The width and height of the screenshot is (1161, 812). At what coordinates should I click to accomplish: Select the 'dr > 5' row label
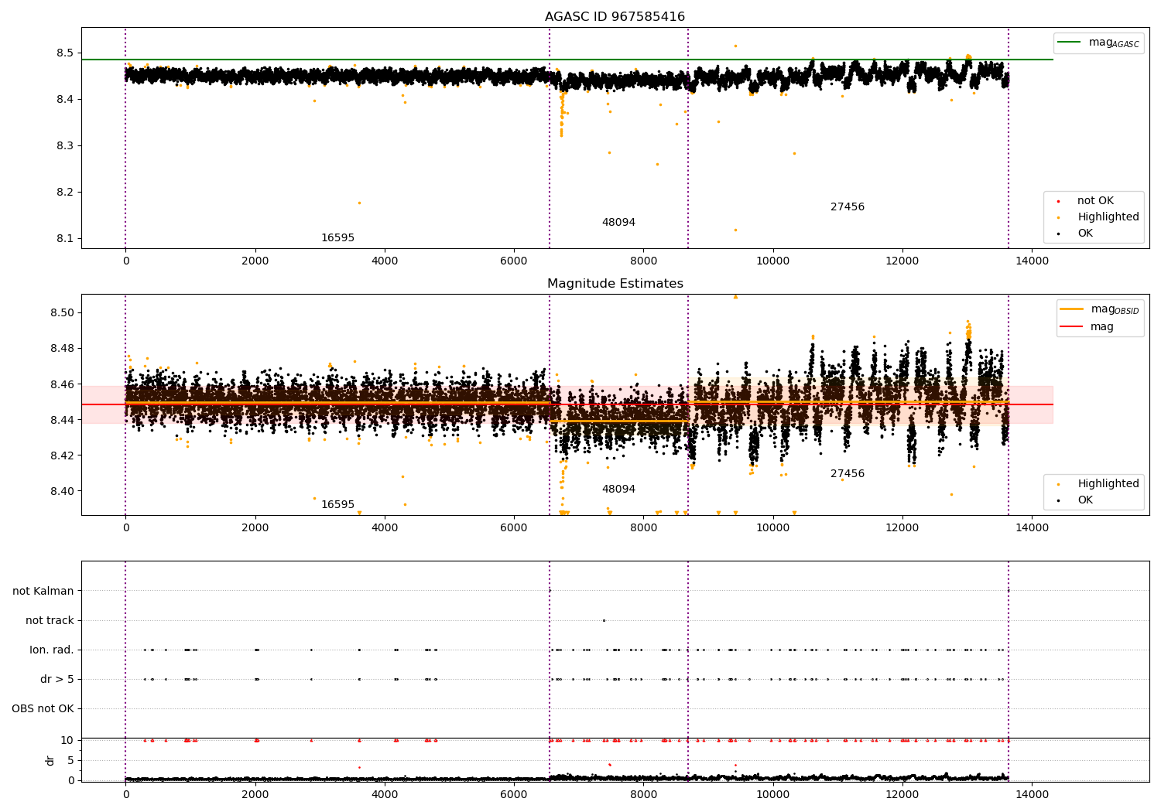(57, 680)
